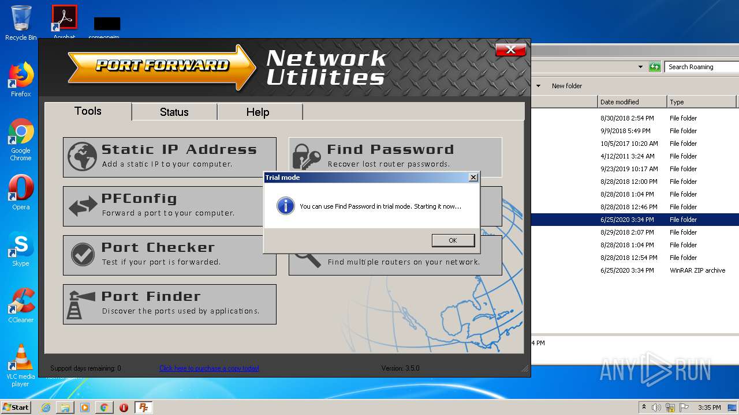This screenshot has width=739, height=415.
Task: Launch Skype from the desktop
Action: click(x=21, y=249)
